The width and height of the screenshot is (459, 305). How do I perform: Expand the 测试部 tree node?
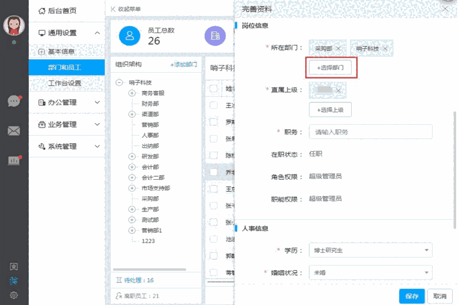132,220
